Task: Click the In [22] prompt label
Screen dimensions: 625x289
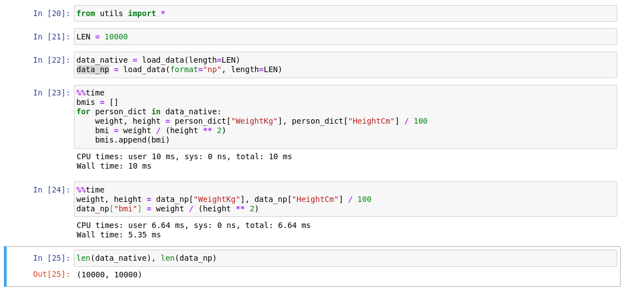Action: click(x=52, y=60)
